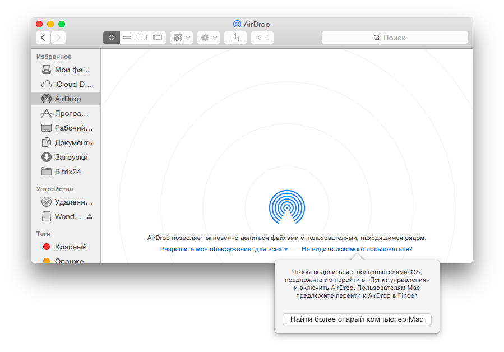Click the Не видите искомого пользователя link
This screenshot has width=504, height=352.
pos(357,249)
